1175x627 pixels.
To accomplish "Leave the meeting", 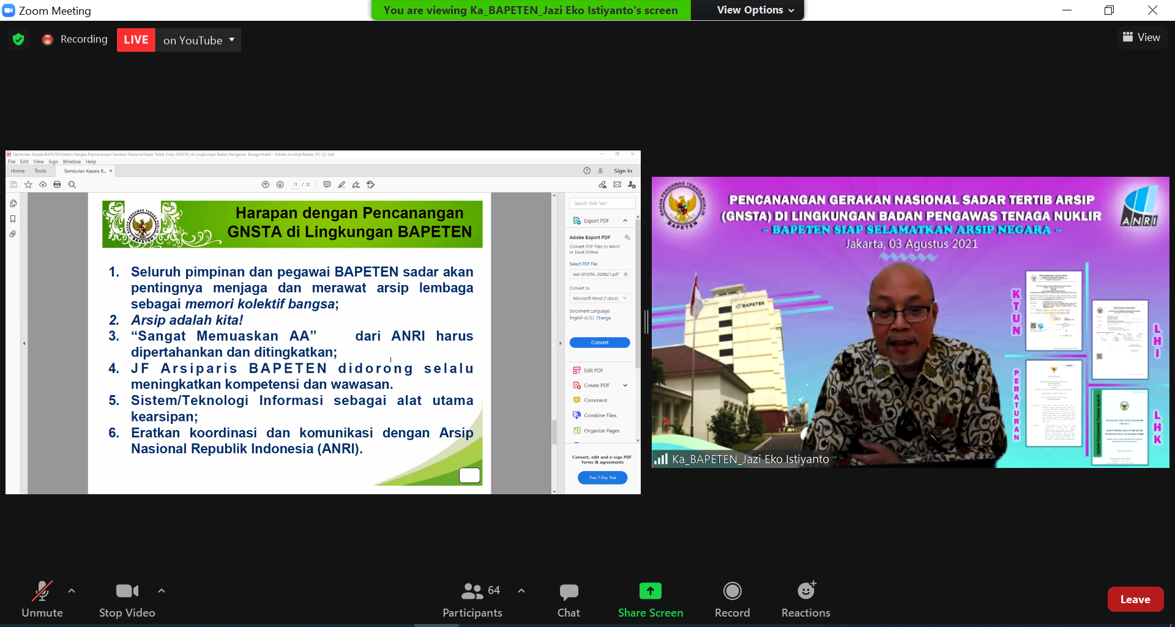I will 1135,599.
